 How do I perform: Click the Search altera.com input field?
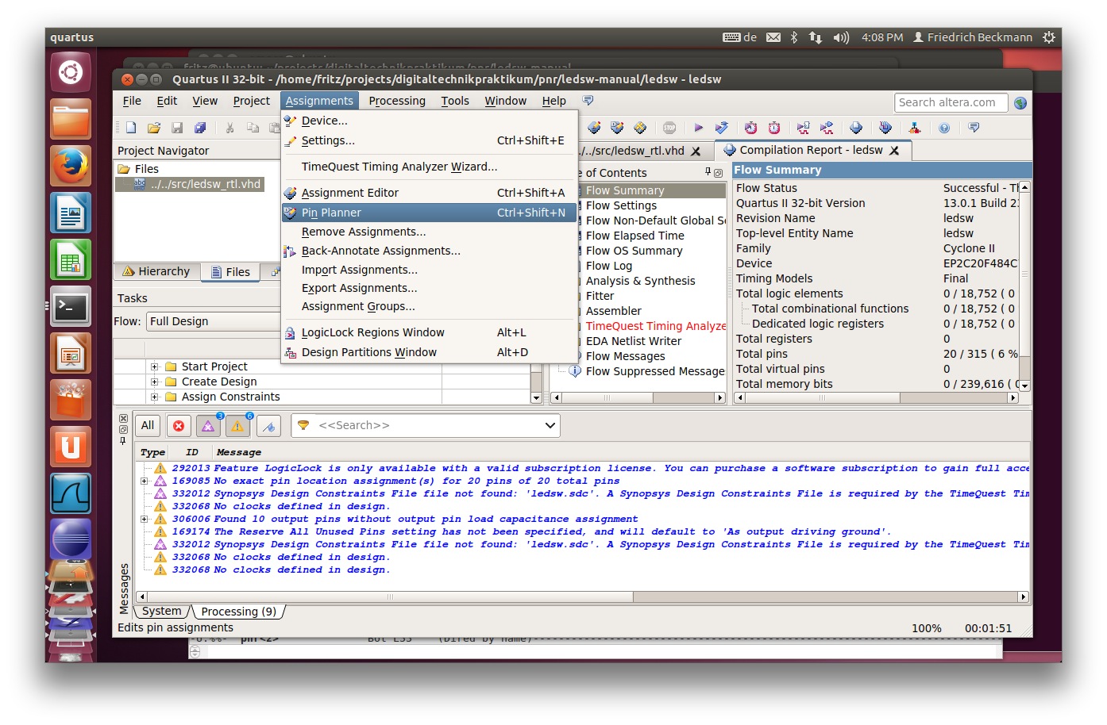tap(951, 102)
